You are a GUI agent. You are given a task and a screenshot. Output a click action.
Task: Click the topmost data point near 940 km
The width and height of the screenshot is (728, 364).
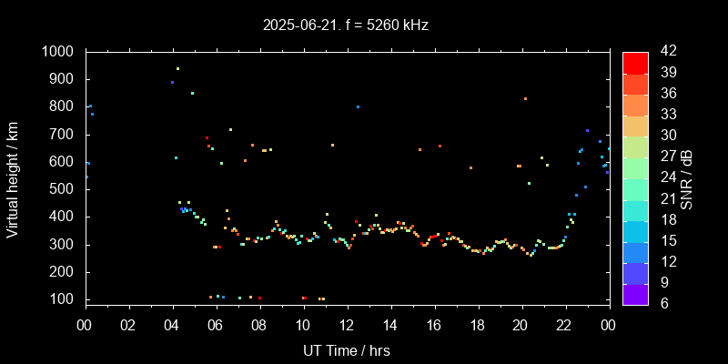[x=177, y=68]
